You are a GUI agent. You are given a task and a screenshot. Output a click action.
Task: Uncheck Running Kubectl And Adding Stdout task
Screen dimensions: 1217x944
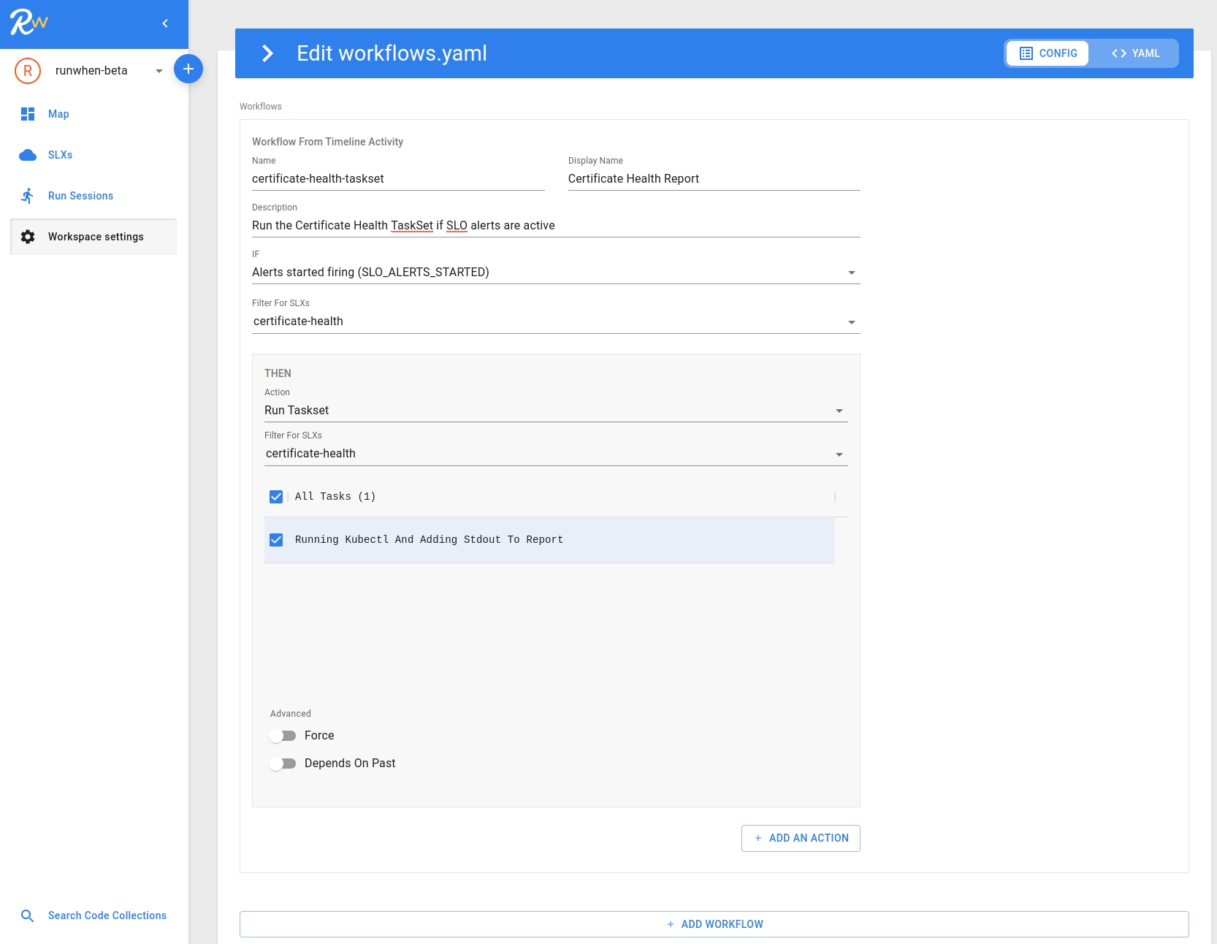click(x=276, y=540)
